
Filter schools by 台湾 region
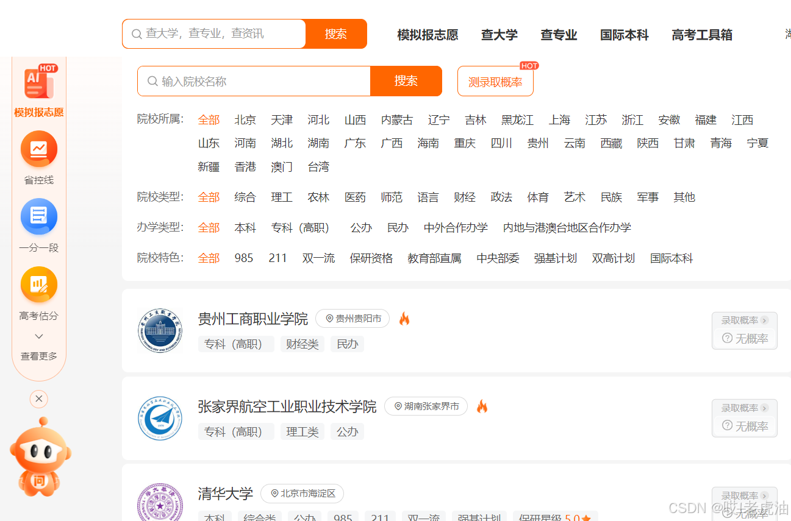318,167
